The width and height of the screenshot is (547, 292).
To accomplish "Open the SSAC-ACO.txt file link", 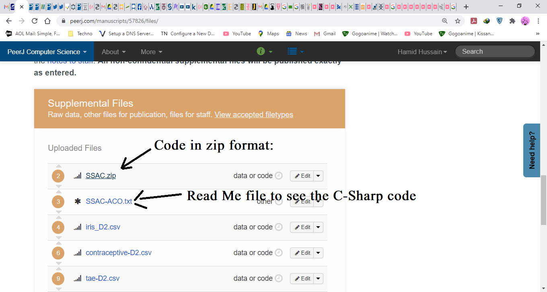I will pos(109,201).
